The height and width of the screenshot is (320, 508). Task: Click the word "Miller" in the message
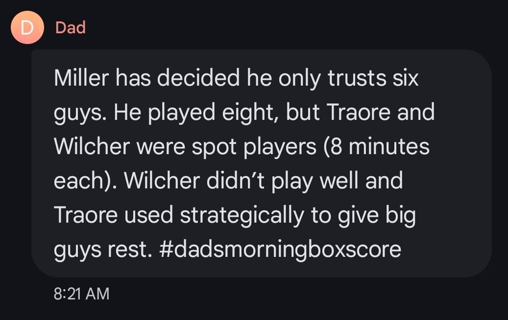tap(81, 78)
